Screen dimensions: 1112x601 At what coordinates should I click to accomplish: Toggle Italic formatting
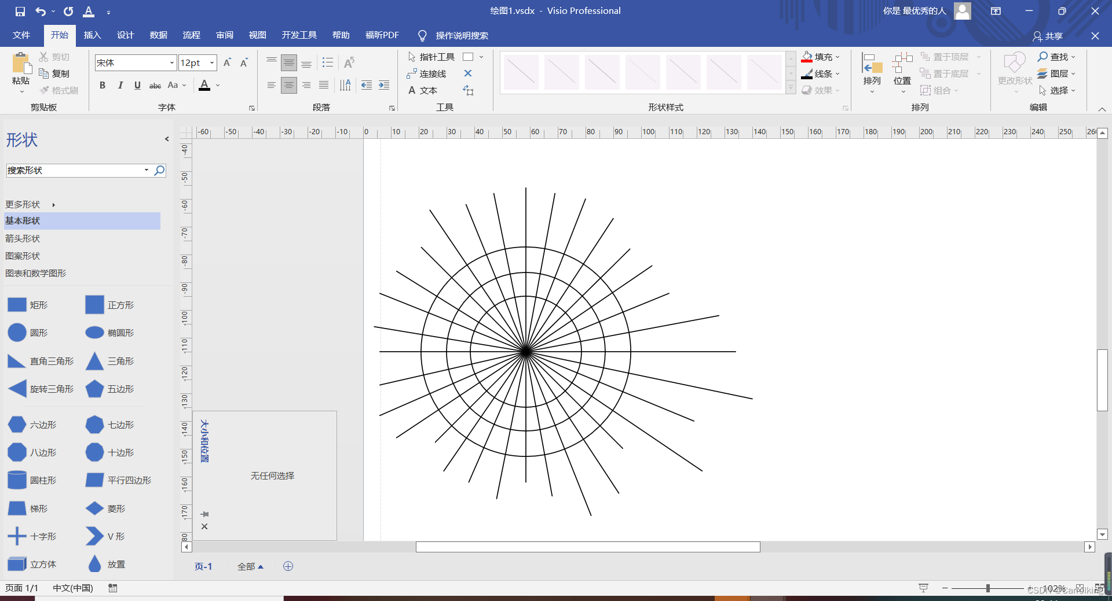(120, 85)
